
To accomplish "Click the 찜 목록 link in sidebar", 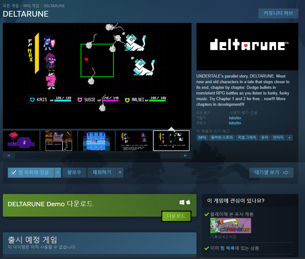I will 227,248.
